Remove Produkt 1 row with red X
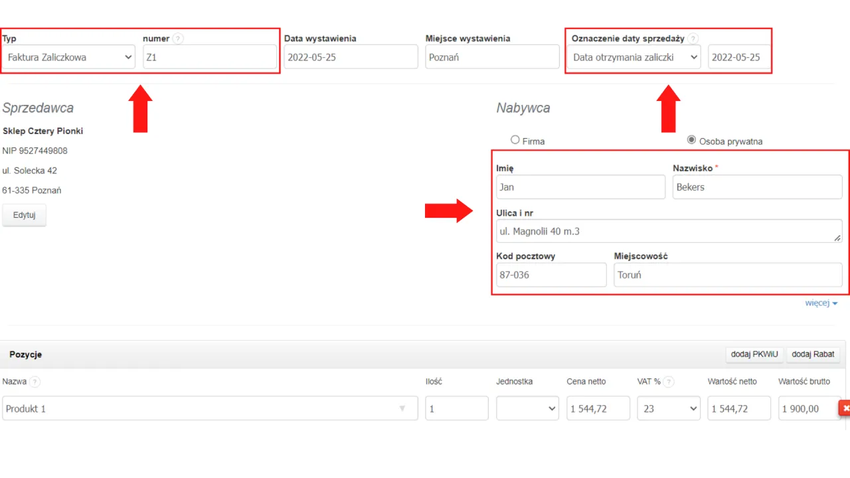This screenshot has width=850, height=478. point(845,409)
